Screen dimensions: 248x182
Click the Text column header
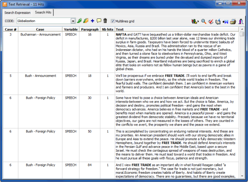177,29
